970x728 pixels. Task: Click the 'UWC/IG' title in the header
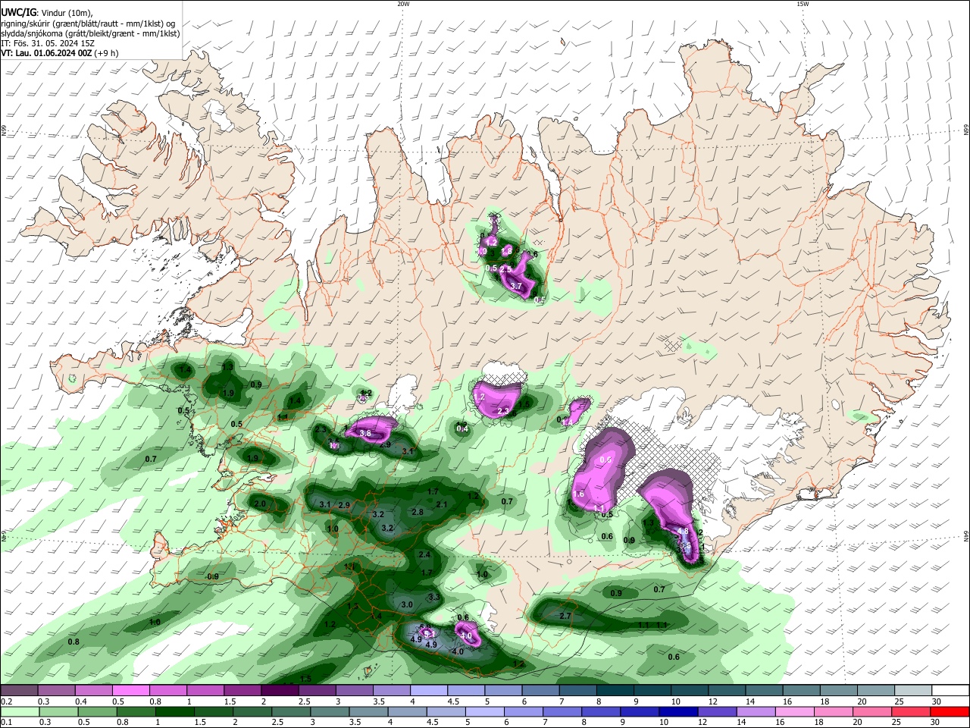pos(18,13)
